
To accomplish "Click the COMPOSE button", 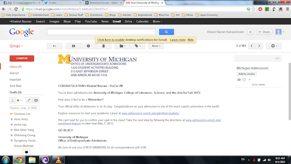I will (22, 58).
